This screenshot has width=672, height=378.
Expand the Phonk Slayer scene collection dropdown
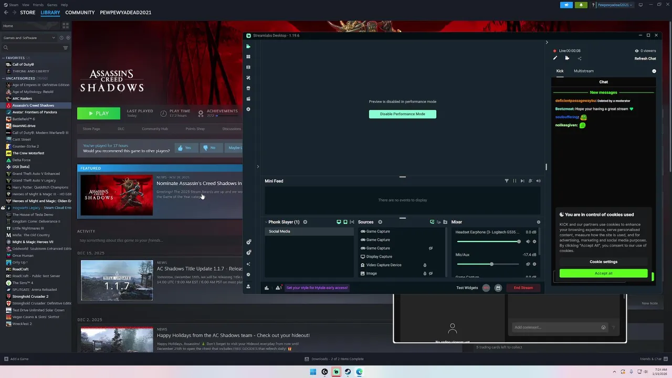tap(266, 222)
